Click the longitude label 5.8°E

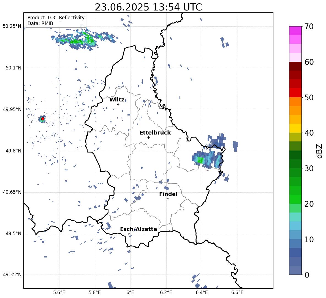[95, 292]
